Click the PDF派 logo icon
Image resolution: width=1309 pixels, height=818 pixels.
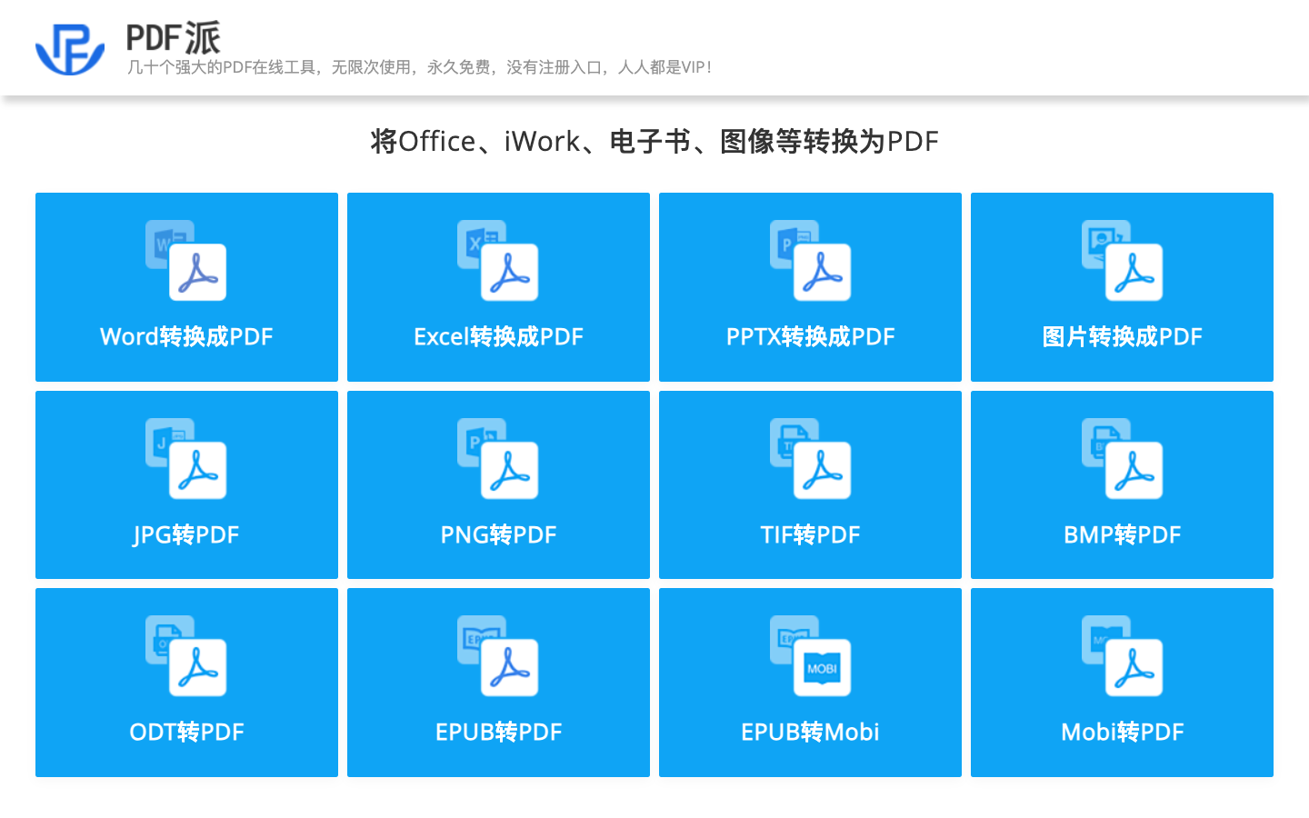coord(69,48)
